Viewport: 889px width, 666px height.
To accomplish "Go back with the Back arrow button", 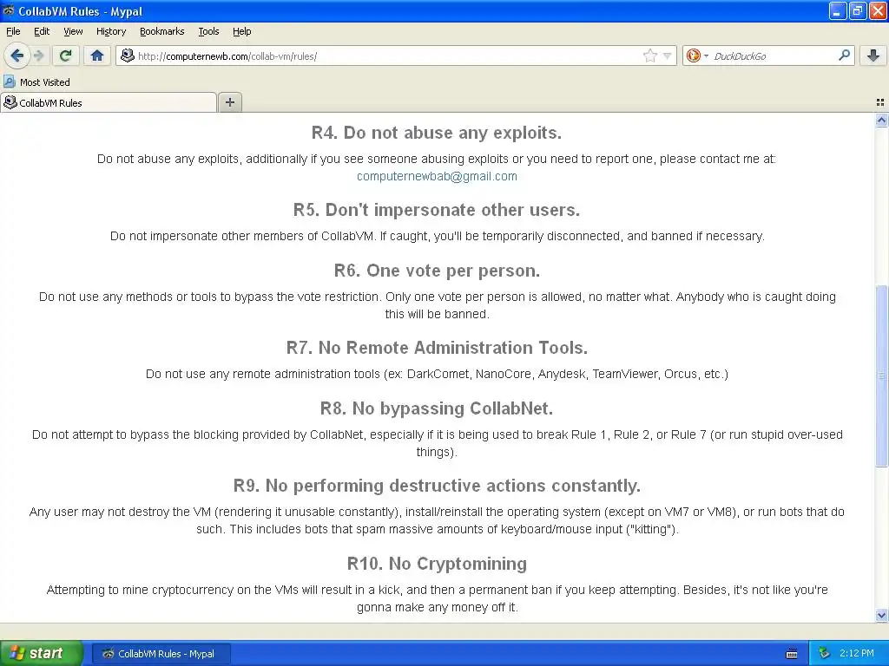I will pos(17,55).
